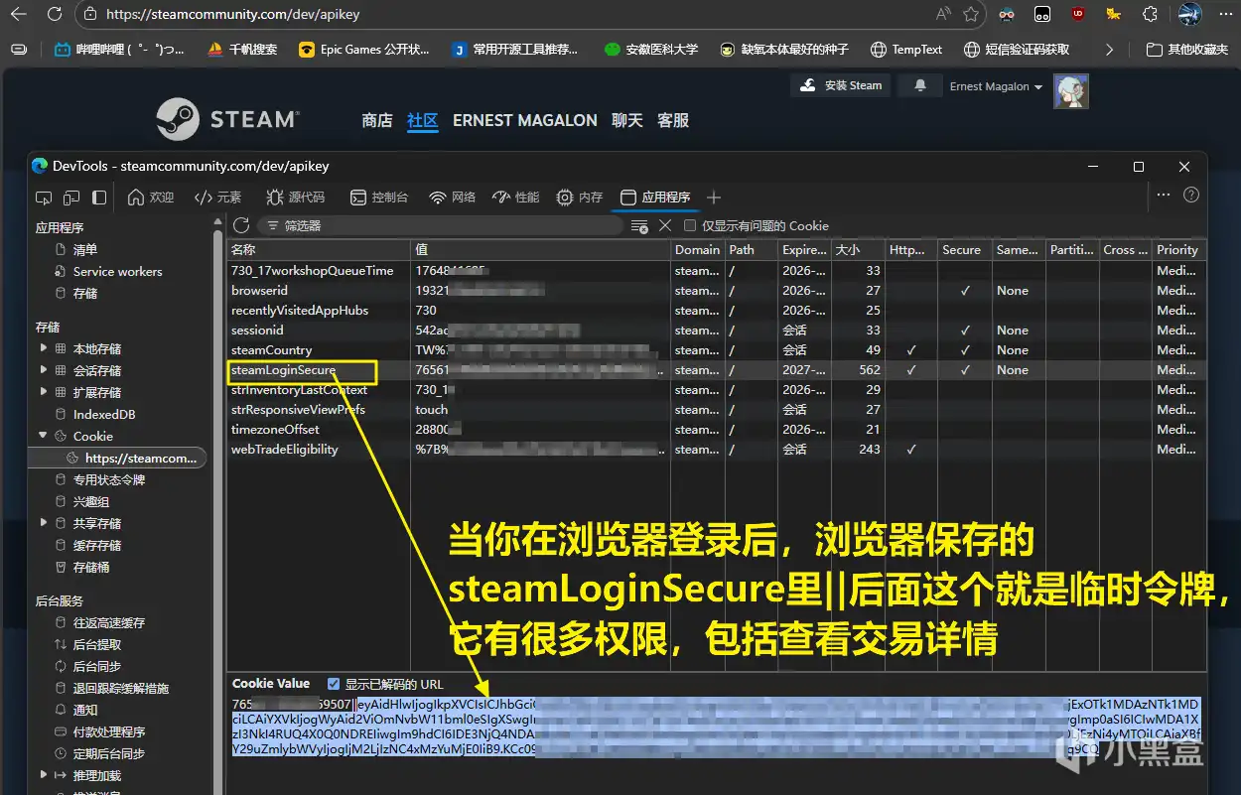1241x795 pixels.
Task: Click the 安装 Steam button
Action: click(840, 85)
